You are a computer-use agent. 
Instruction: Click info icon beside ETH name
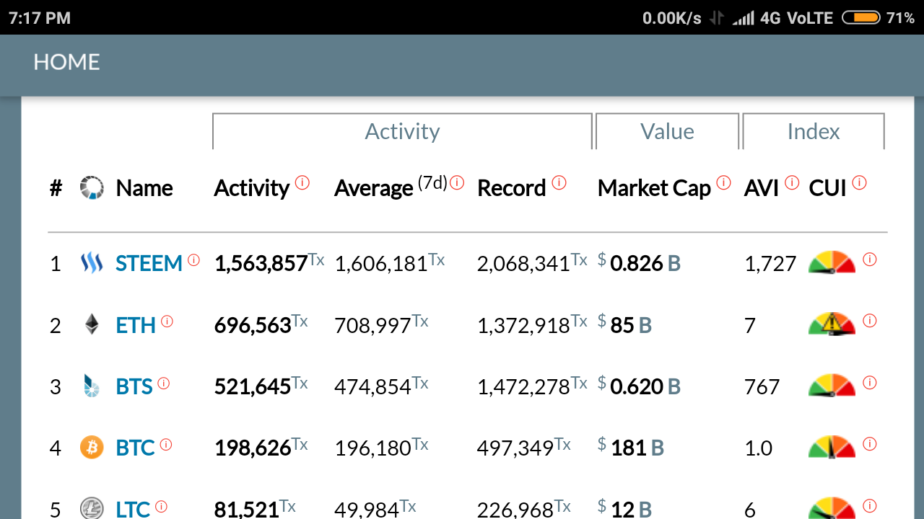167,321
